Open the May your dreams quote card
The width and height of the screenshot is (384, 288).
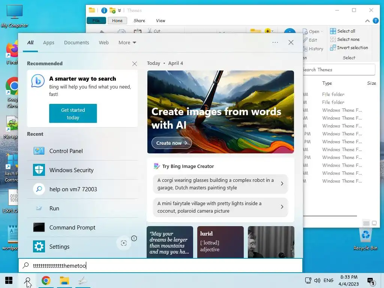click(x=170, y=242)
